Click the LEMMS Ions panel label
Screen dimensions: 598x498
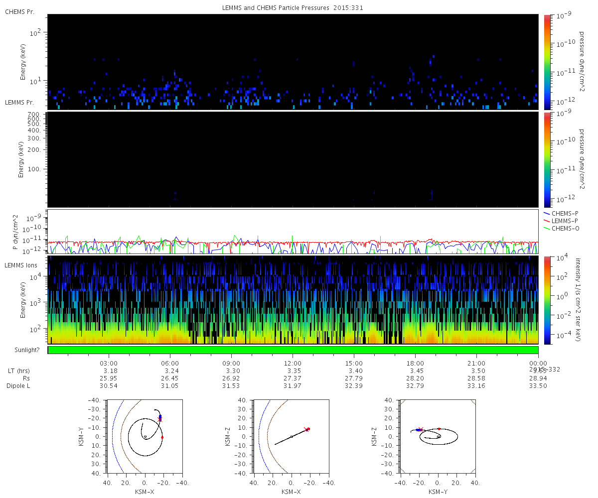pos(21,265)
